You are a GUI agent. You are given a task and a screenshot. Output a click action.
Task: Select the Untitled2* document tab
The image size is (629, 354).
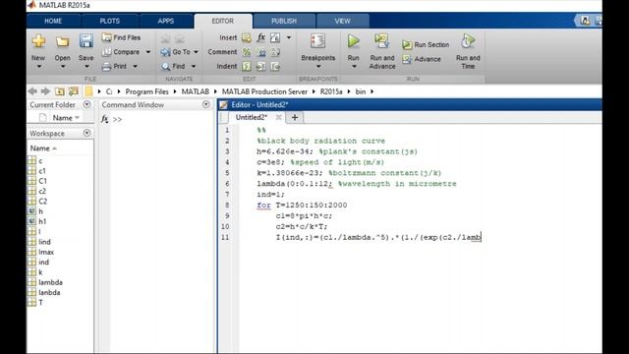coord(252,117)
